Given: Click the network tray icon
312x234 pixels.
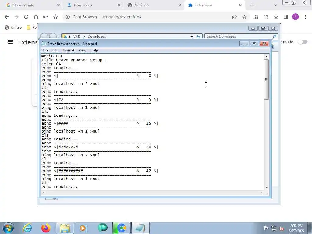Looking at the screenshot, I should coord(274,228).
